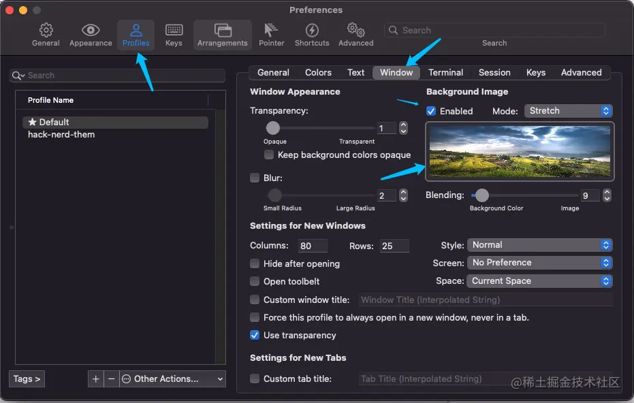Open the General preferences pane
Screen dimensions: 634x403
coord(46,35)
